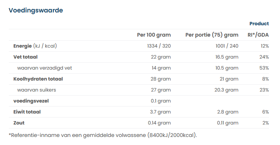
Task: Select the Vet totaal row label
Action: point(25,57)
